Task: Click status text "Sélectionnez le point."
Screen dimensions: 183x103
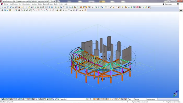Action: click(7, 102)
